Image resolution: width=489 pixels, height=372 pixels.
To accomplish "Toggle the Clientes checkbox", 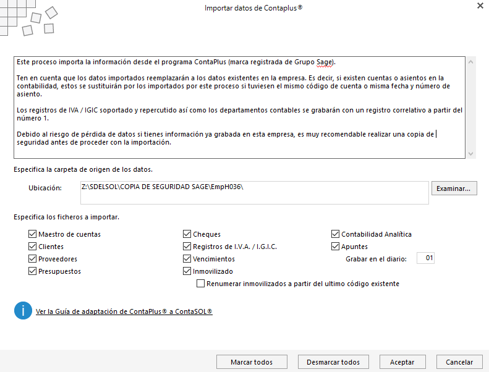I will coord(32,247).
